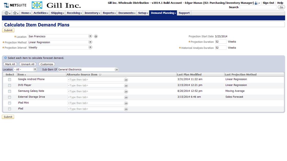Select the Google Android Phone checkbox
This screenshot has width=287, height=161.
click(x=9, y=80)
